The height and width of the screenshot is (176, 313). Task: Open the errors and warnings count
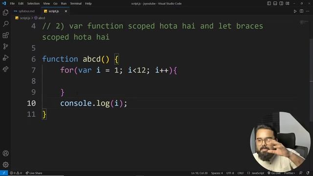click(16, 173)
